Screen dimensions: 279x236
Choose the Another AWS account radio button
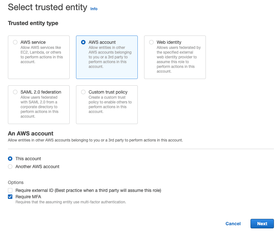point(10,167)
